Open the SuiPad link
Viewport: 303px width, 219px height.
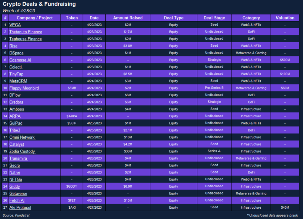point(16,123)
